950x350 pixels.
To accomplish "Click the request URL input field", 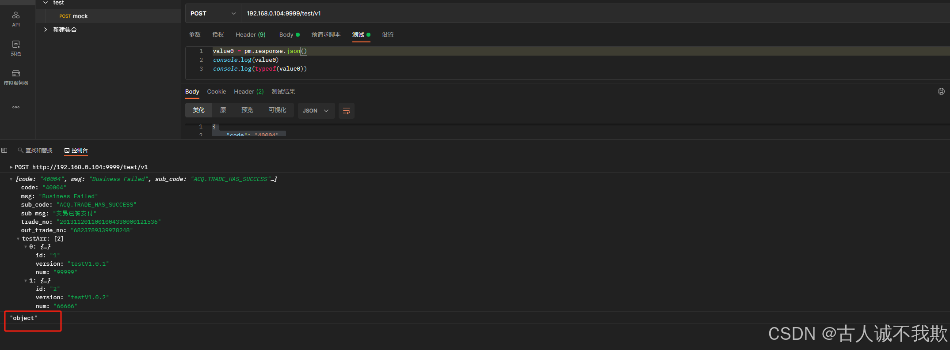I will click(595, 14).
